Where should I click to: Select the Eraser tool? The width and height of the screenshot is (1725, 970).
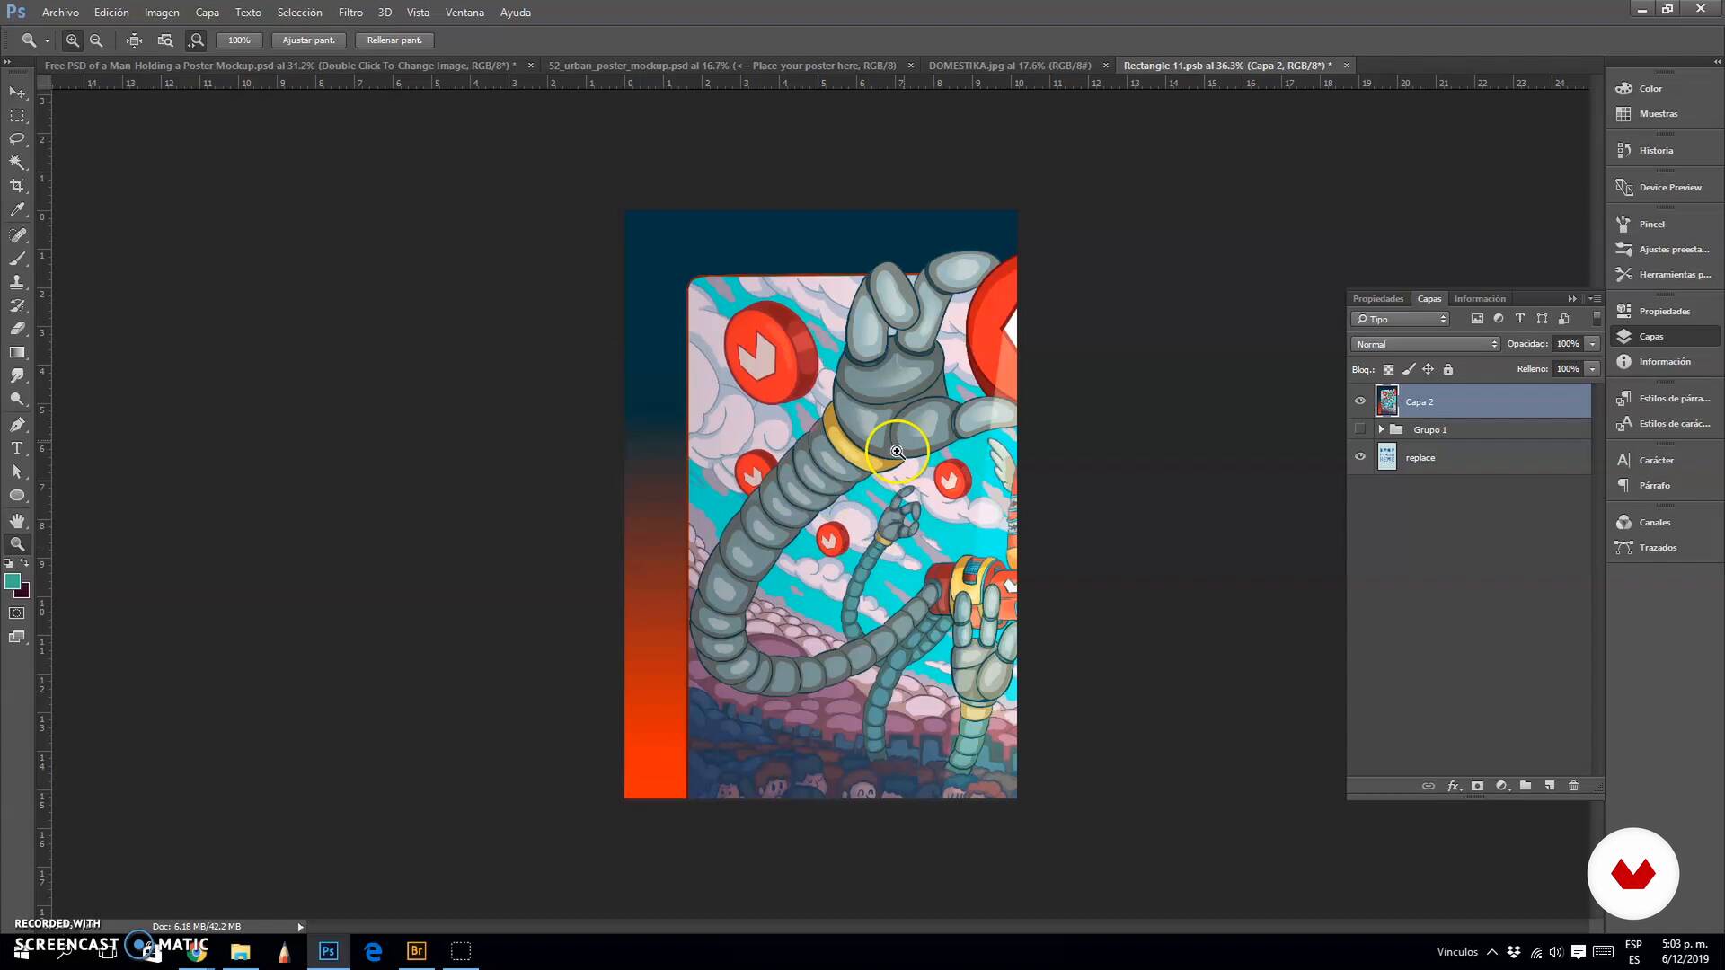click(x=17, y=329)
